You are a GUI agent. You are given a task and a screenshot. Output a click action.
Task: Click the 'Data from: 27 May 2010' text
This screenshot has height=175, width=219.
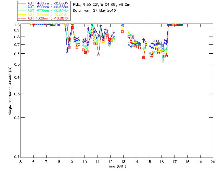[x=95, y=11]
